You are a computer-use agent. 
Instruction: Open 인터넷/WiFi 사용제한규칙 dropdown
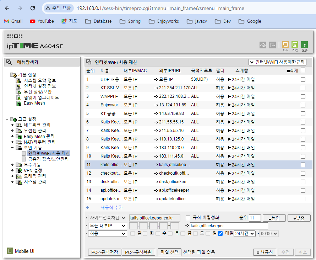click(x=278, y=62)
